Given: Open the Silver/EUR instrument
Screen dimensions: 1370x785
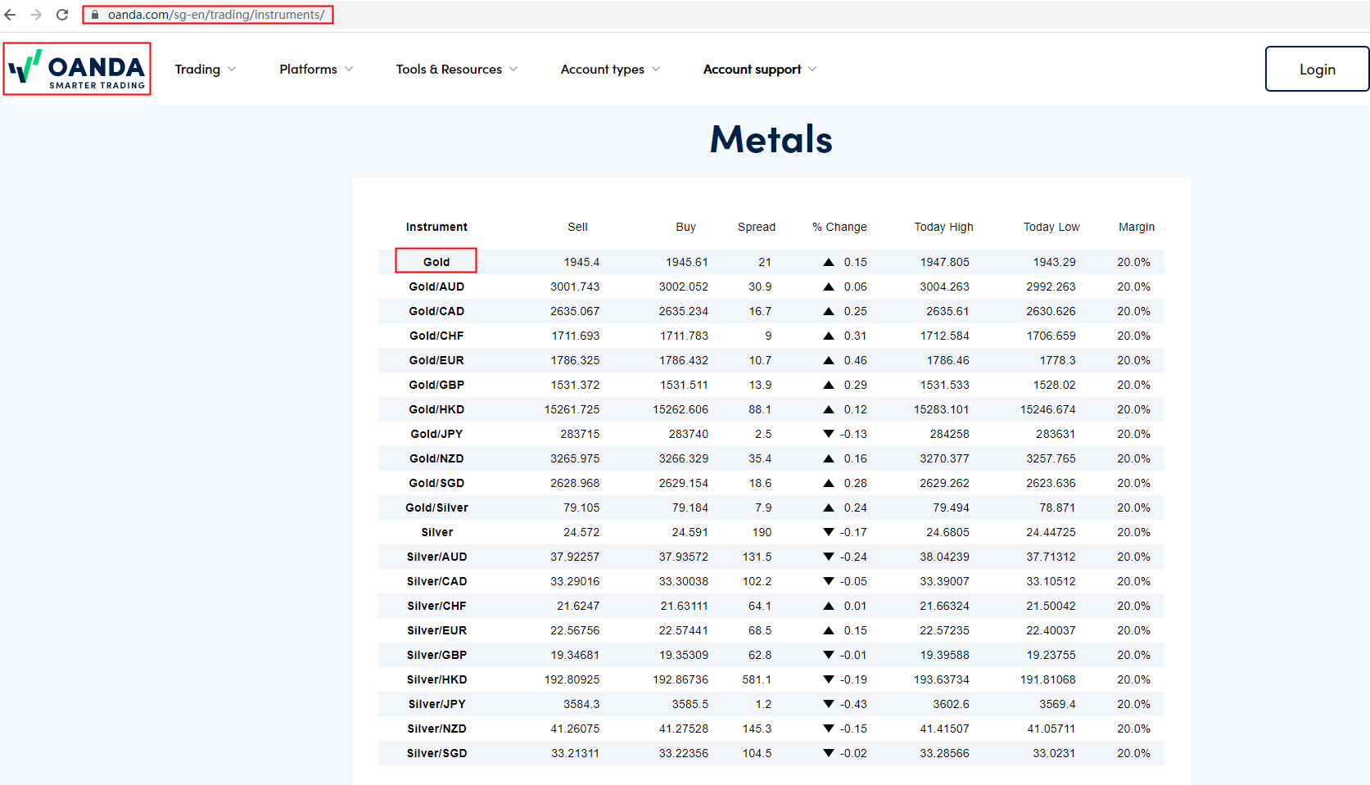Looking at the screenshot, I should (436, 630).
